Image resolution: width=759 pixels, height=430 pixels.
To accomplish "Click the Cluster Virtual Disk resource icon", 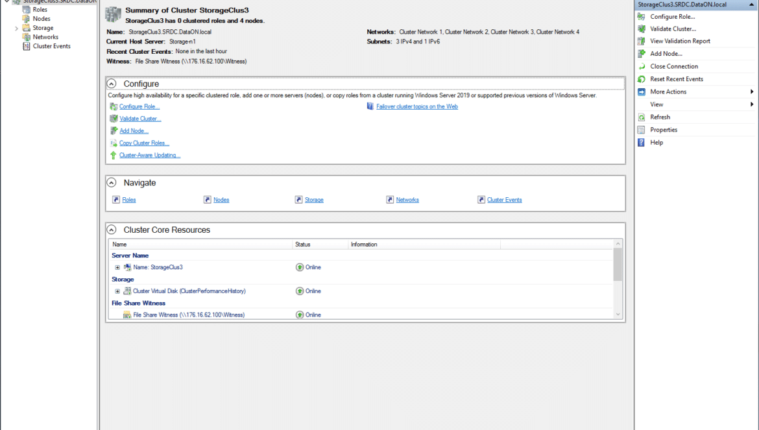I will pyautogui.click(x=127, y=291).
